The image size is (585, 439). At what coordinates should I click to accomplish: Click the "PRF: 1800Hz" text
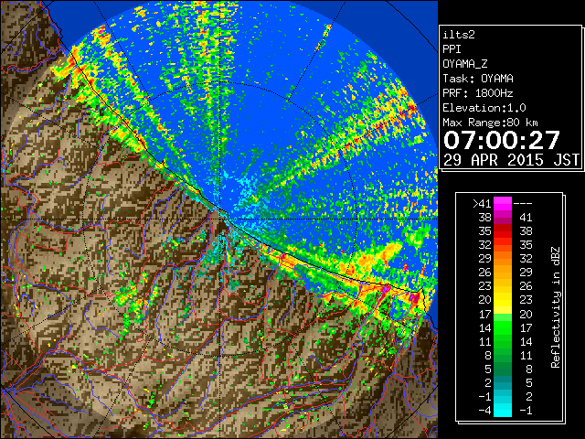[478, 93]
